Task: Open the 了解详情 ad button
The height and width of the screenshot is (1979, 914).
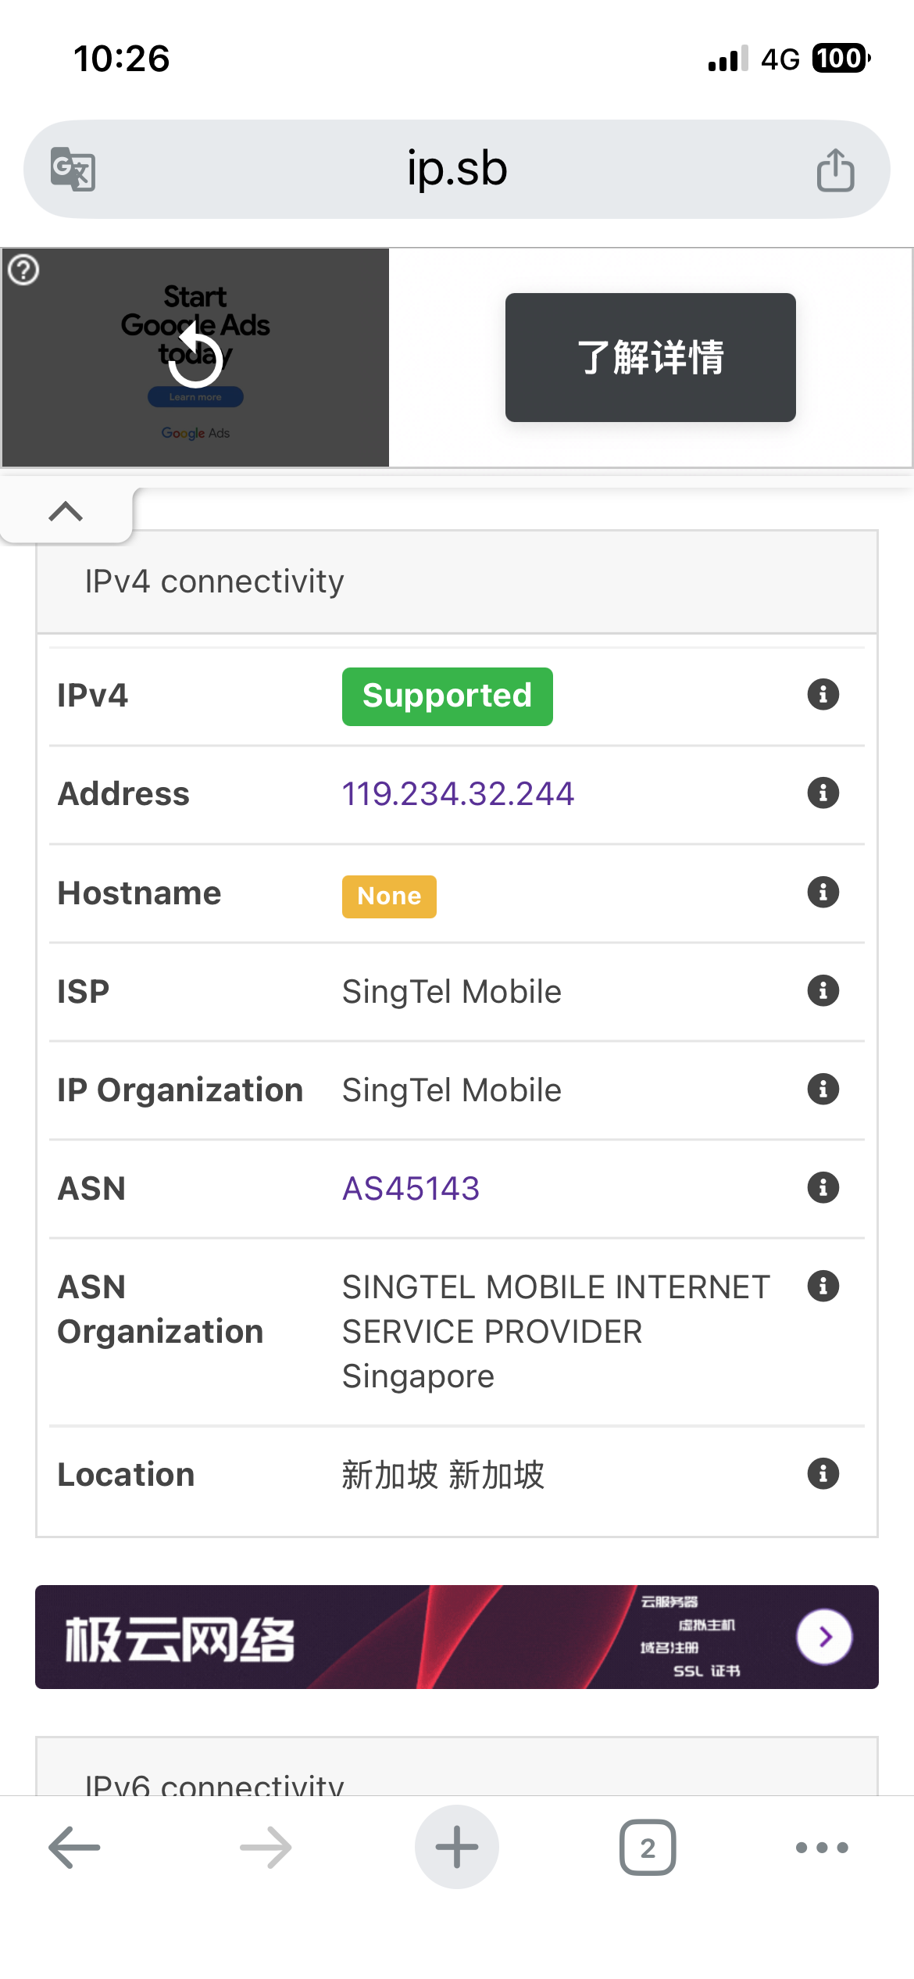Action: (x=650, y=357)
